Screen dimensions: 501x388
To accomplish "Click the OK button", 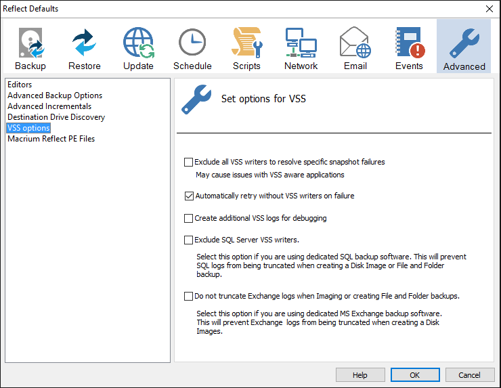I will [x=414, y=375].
